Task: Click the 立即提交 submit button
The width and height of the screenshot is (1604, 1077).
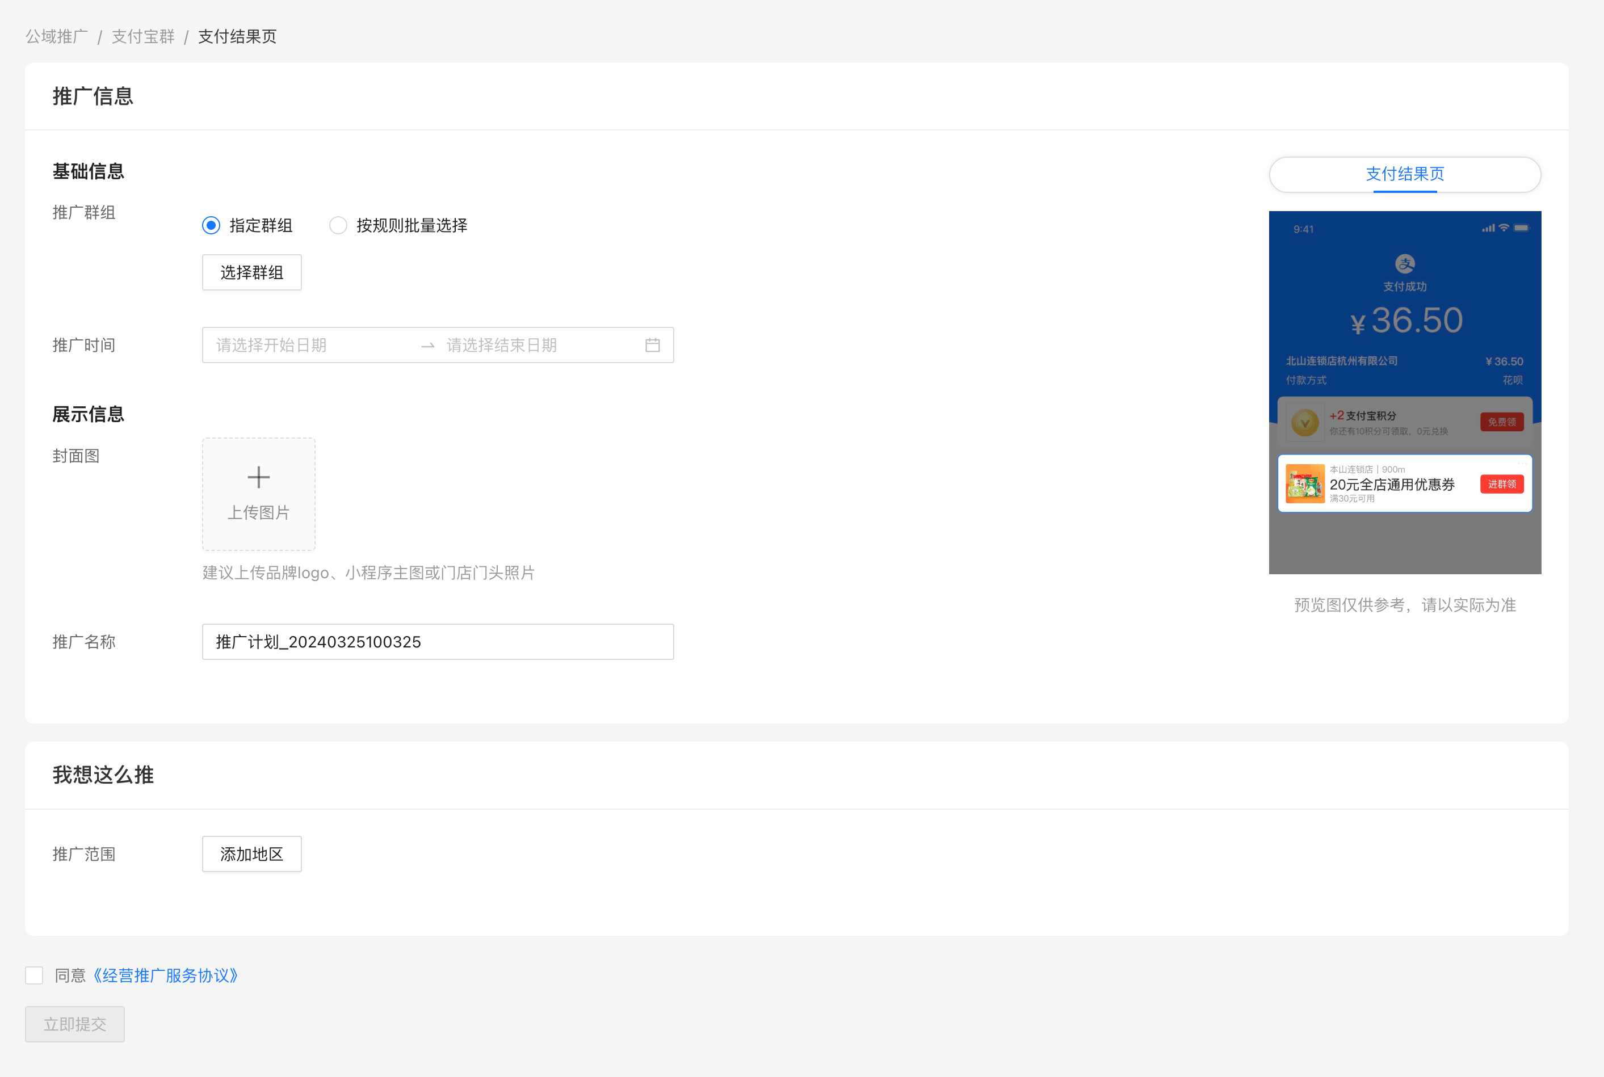Action: [x=75, y=1024]
